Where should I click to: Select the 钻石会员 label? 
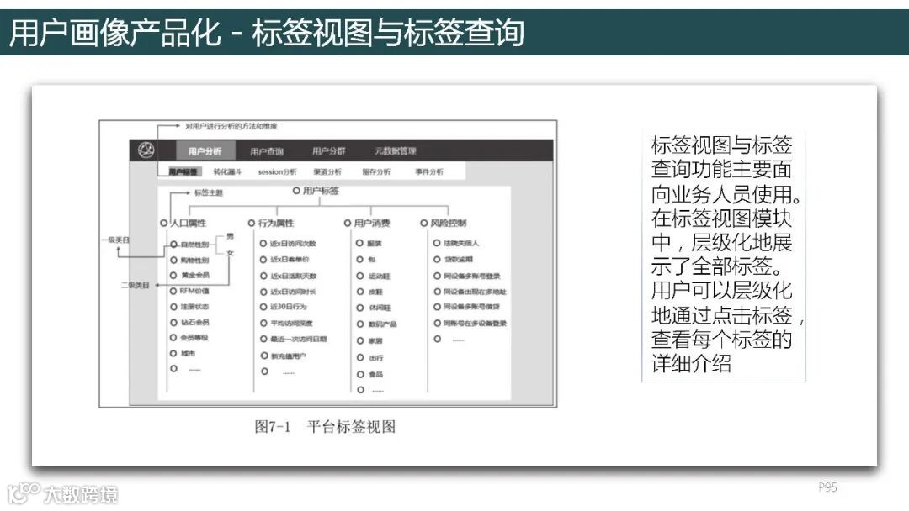(x=189, y=323)
